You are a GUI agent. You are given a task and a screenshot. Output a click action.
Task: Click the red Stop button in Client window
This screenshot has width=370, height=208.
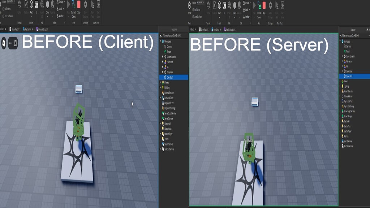[79, 4]
